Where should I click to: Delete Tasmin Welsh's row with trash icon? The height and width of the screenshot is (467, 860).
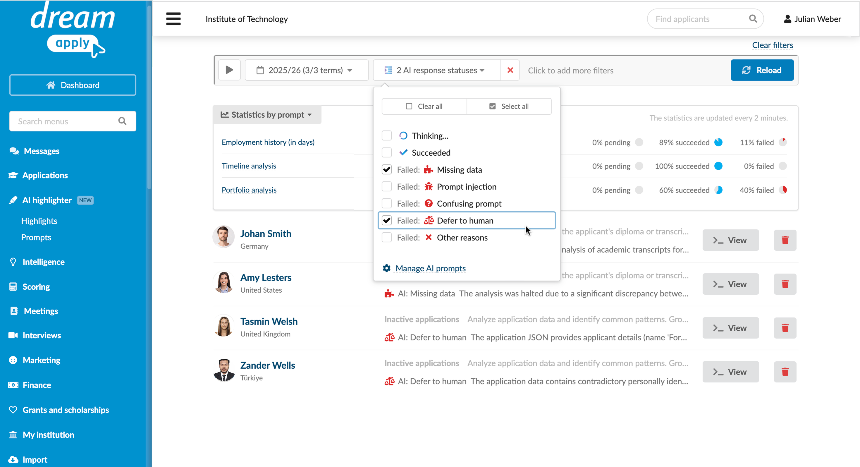click(x=785, y=328)
